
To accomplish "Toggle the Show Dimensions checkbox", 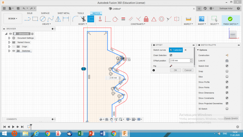I will point(227,93).
